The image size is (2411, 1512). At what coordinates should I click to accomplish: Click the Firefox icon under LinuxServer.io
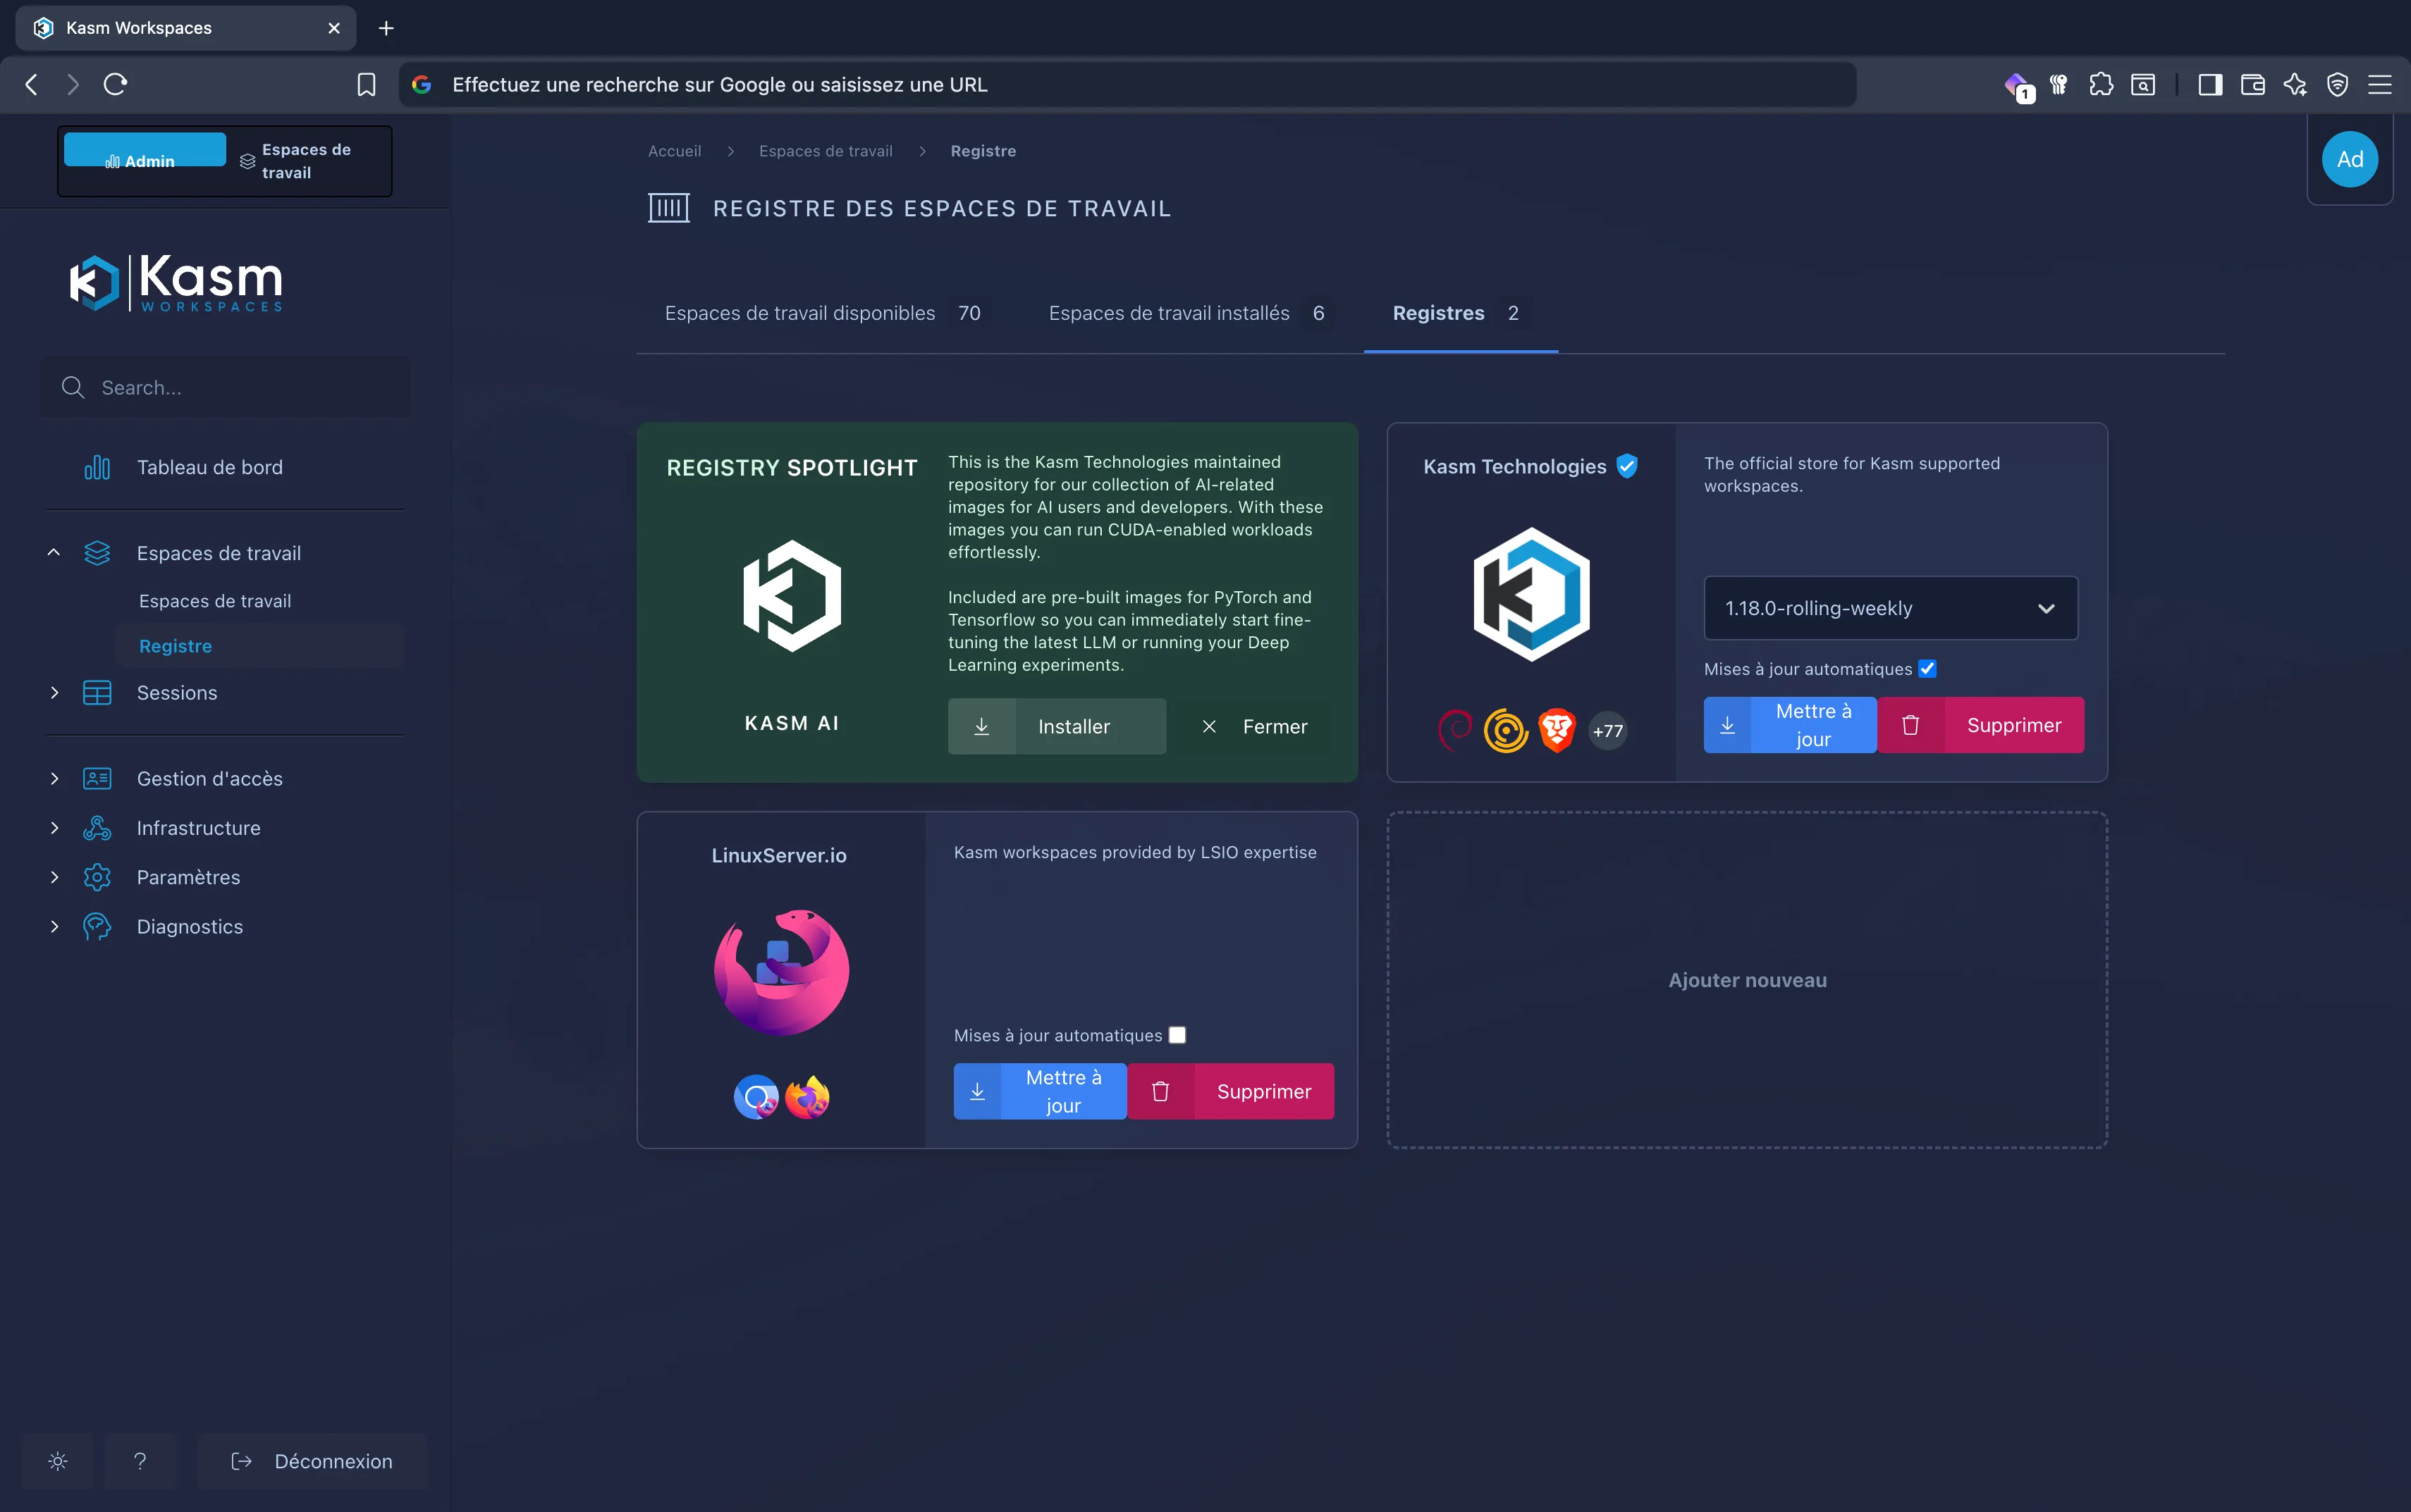(x=807, y=1097)
